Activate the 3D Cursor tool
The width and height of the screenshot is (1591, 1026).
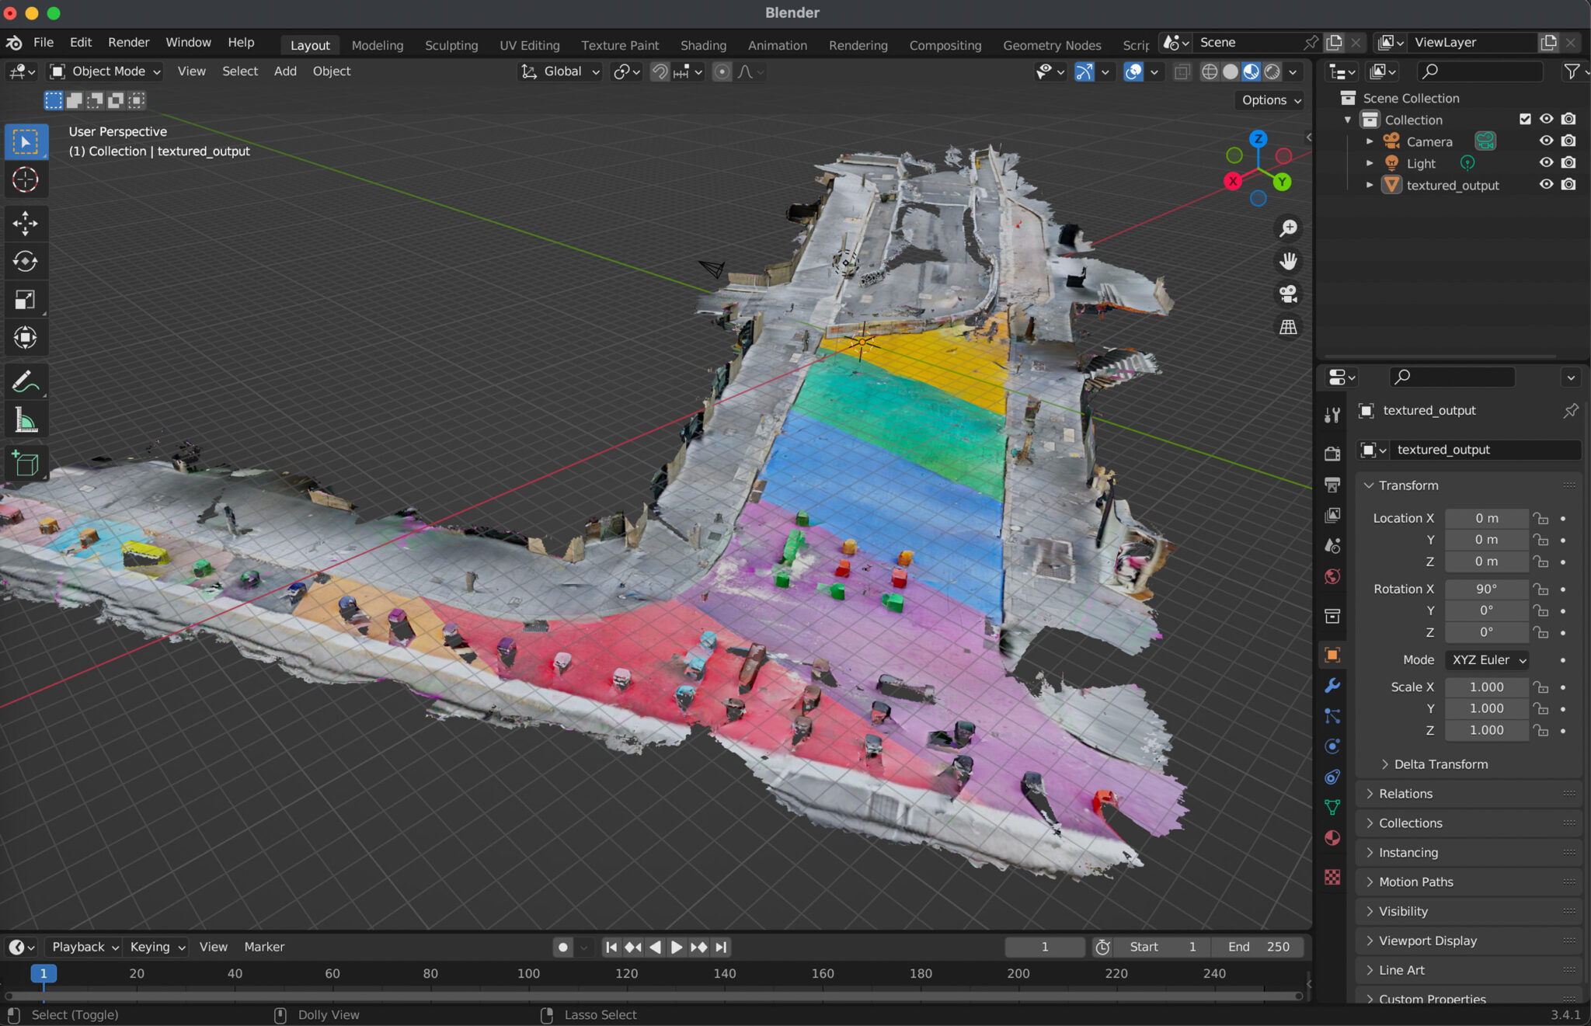[25, 180]
